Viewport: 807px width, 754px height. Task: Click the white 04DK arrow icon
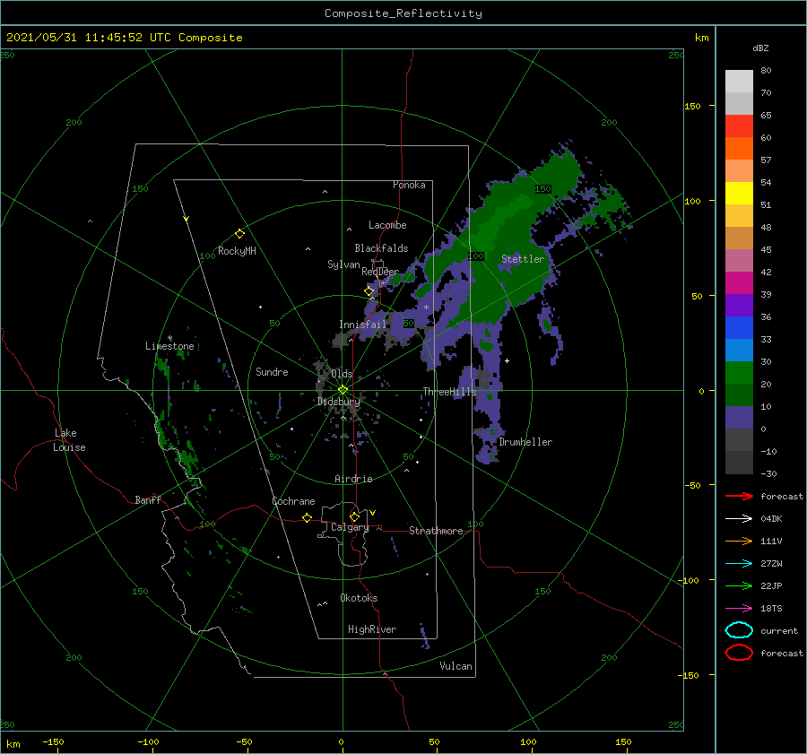click(739, 518)
